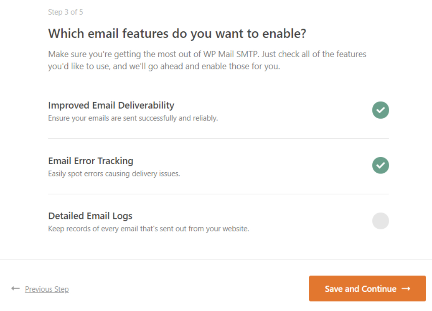Image resolution: width=432 pixels, height=311 pixels.
Task: Click the green checkmark beside Email Error Tracking
Action: pyautogui.click(x=380, y=165)
